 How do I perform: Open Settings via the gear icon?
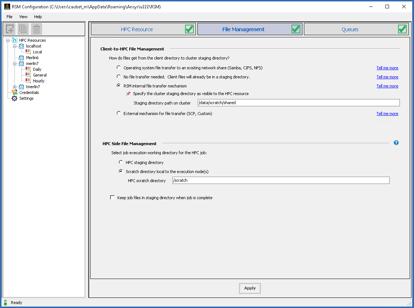(15, 98)
